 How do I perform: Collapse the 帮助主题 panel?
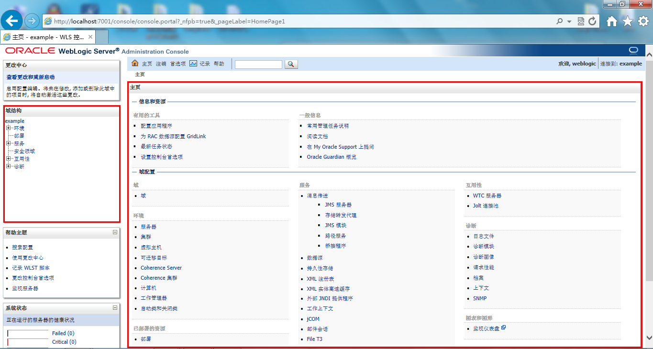click(115, 232)
